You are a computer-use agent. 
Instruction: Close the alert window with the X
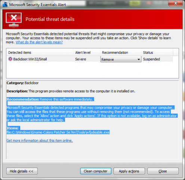pos(175,3)
